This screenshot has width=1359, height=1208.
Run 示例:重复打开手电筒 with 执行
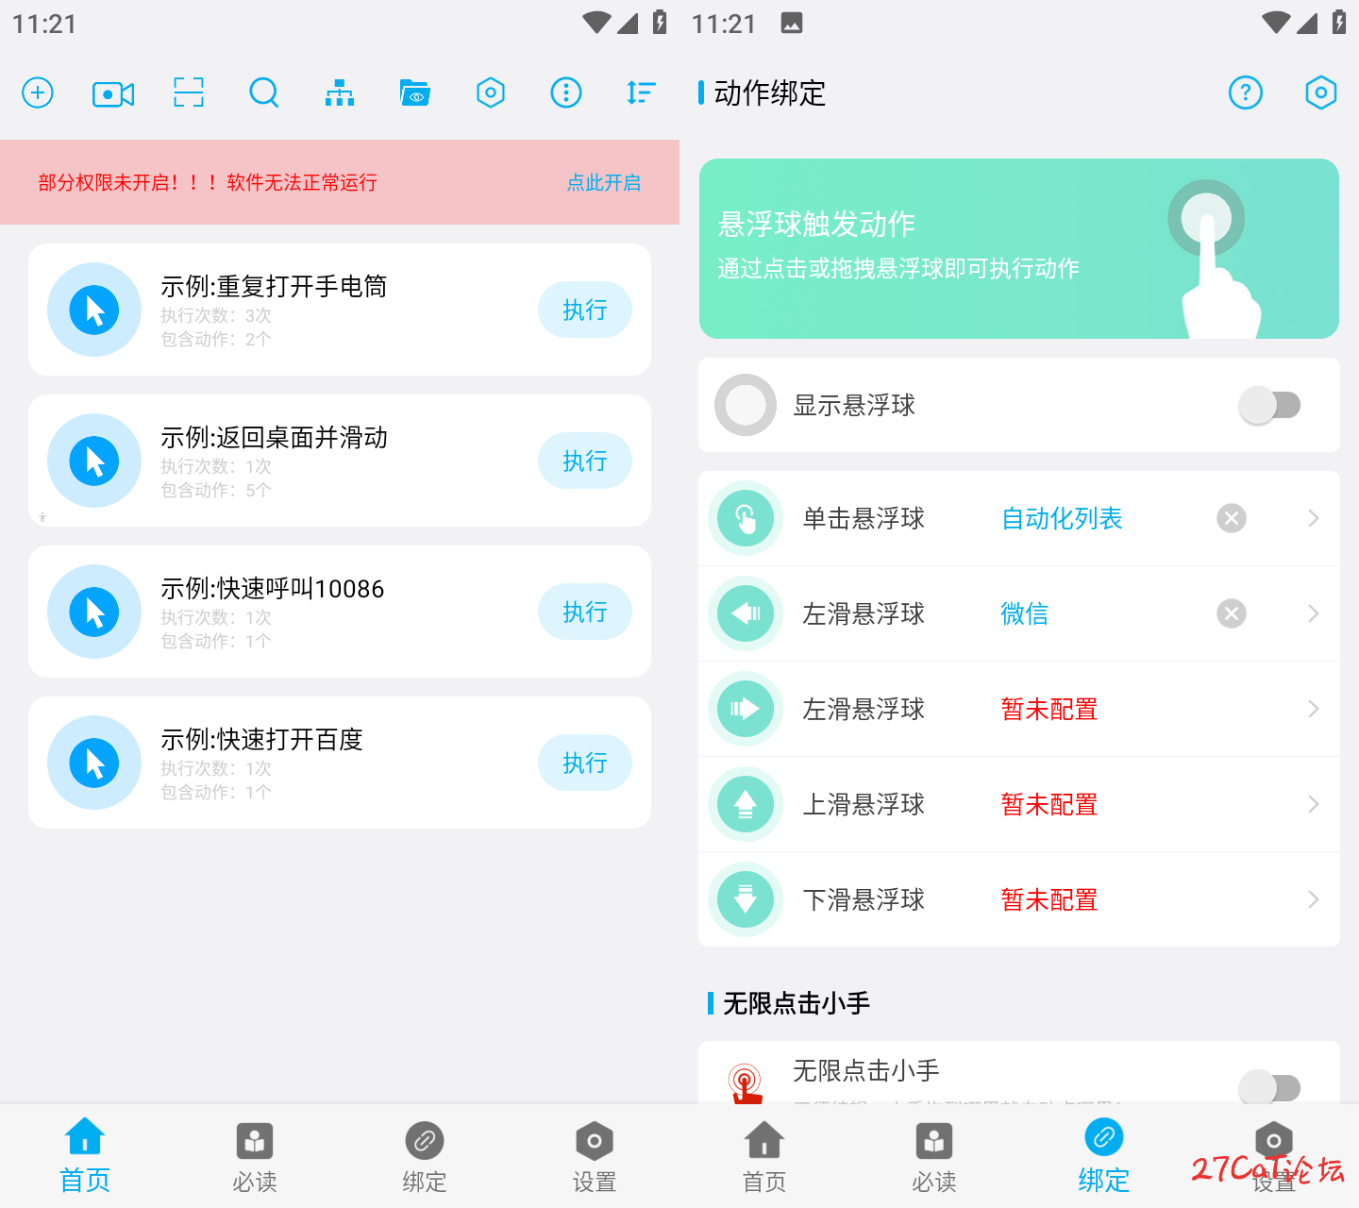[x=585, y=310]
